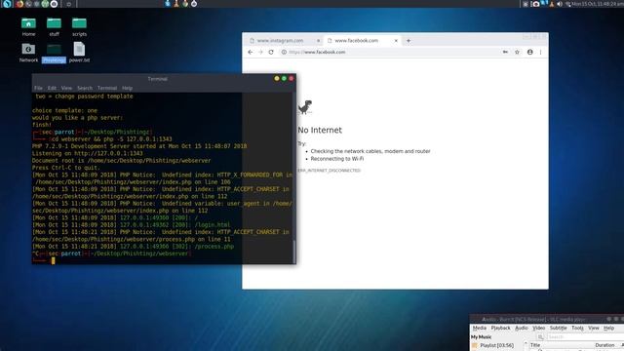Open the Terminal Help menu

coord(127,88)
